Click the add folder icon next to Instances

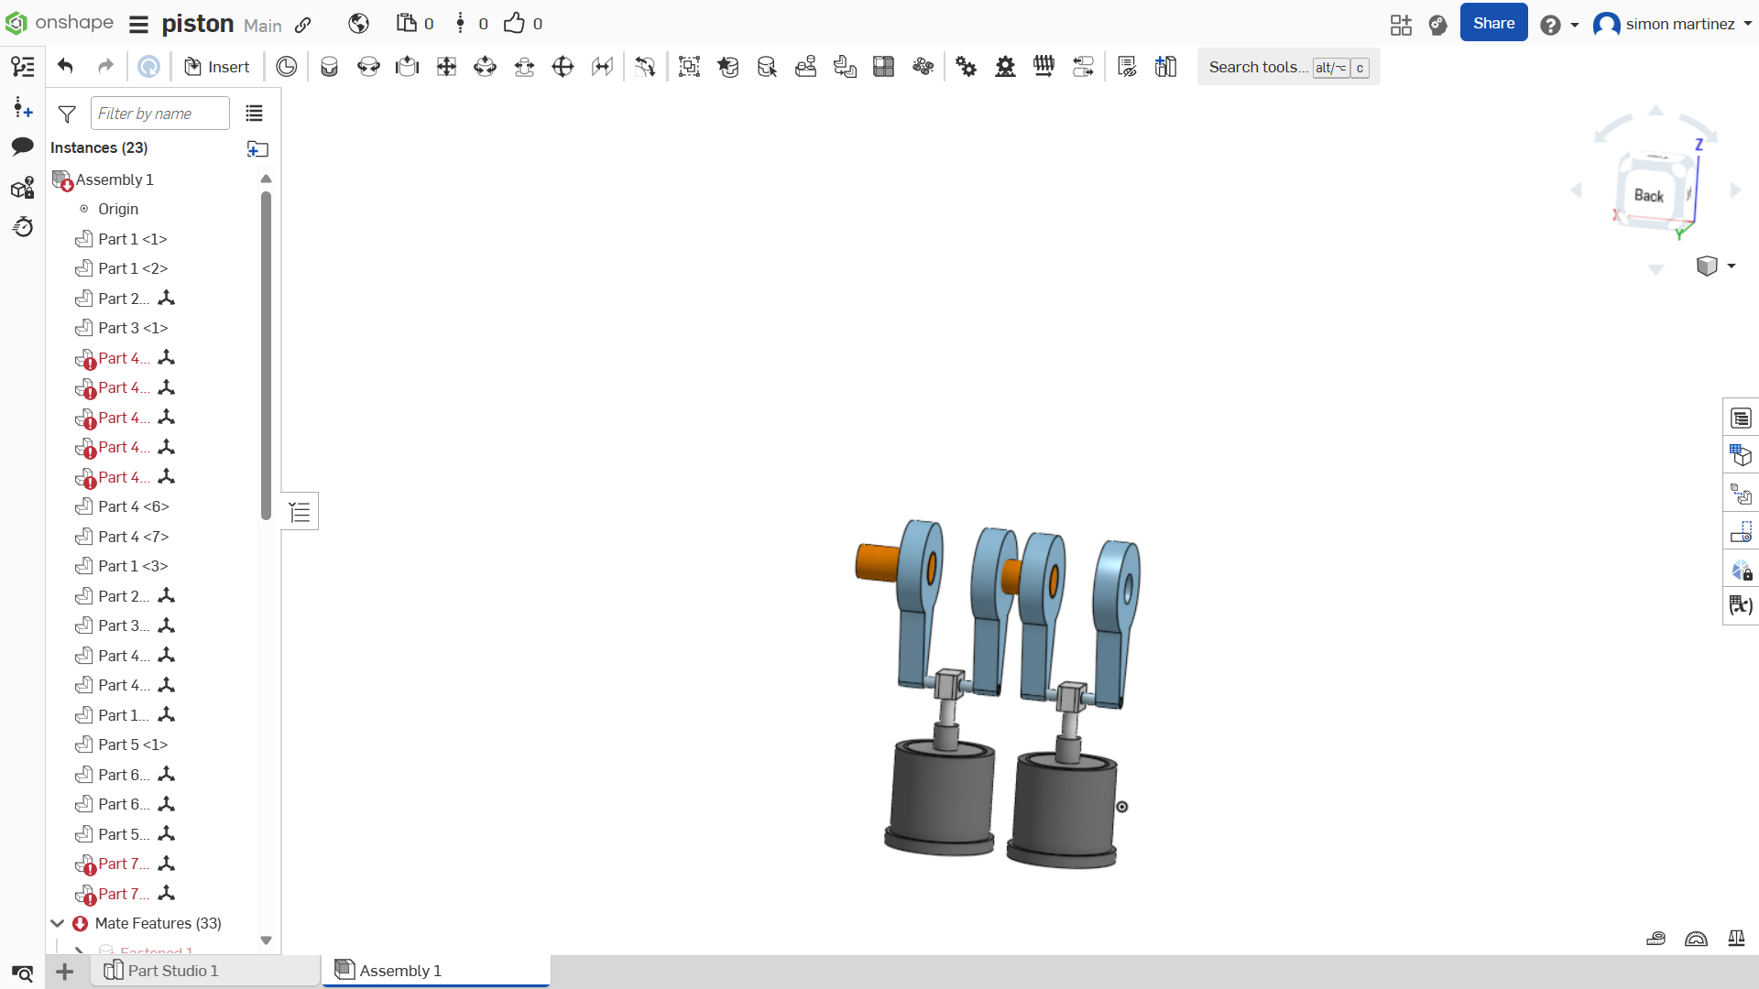point(257,148)
